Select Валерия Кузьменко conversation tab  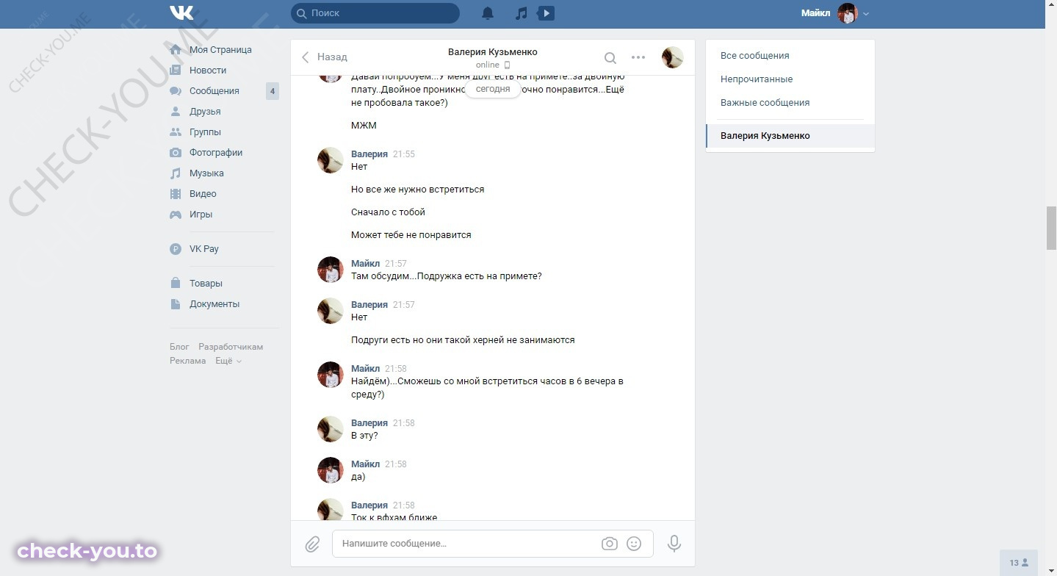tap(790, 136)
